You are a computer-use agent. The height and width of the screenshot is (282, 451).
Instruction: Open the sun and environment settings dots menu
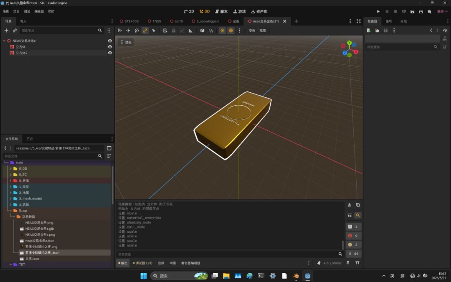(x=239, y=30)
